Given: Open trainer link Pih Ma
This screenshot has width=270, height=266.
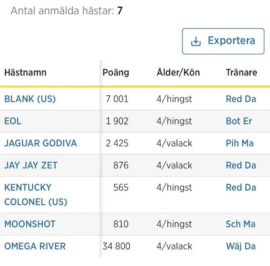Looking at the screenshot, I should pos(239,143).
